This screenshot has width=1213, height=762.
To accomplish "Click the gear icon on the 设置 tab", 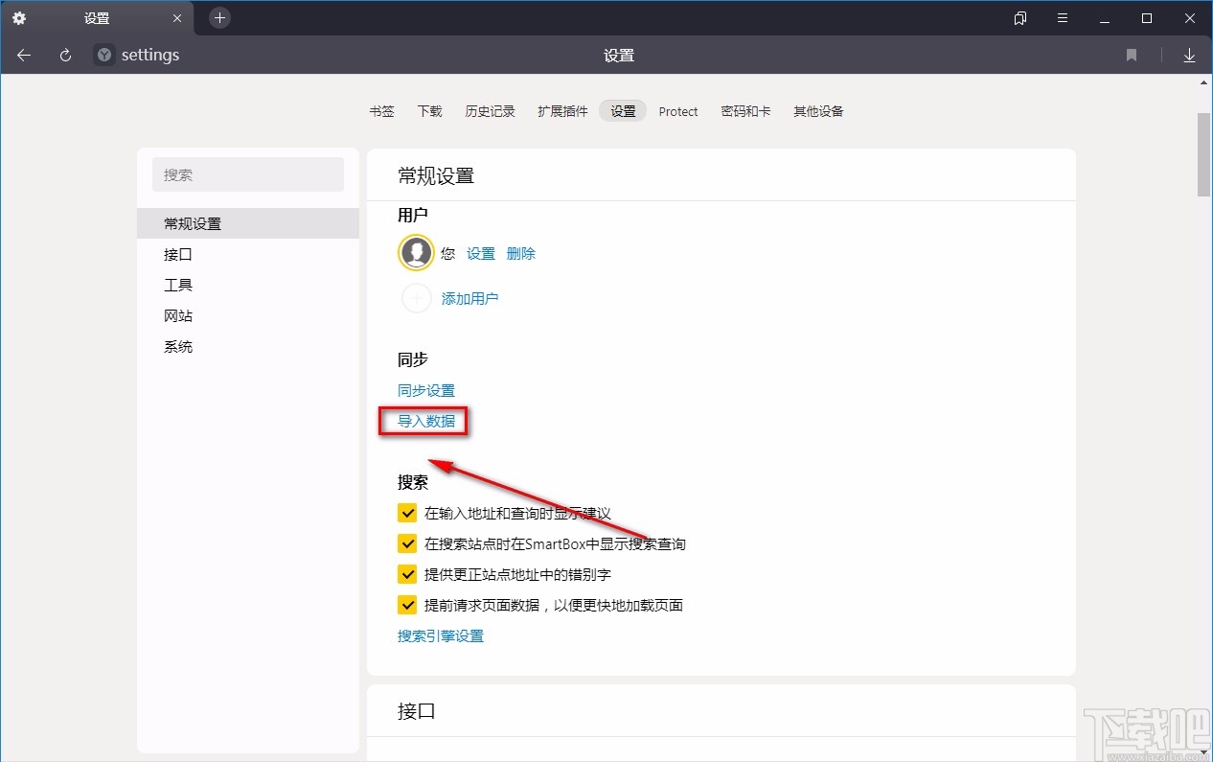I will [x=19, y=17].
